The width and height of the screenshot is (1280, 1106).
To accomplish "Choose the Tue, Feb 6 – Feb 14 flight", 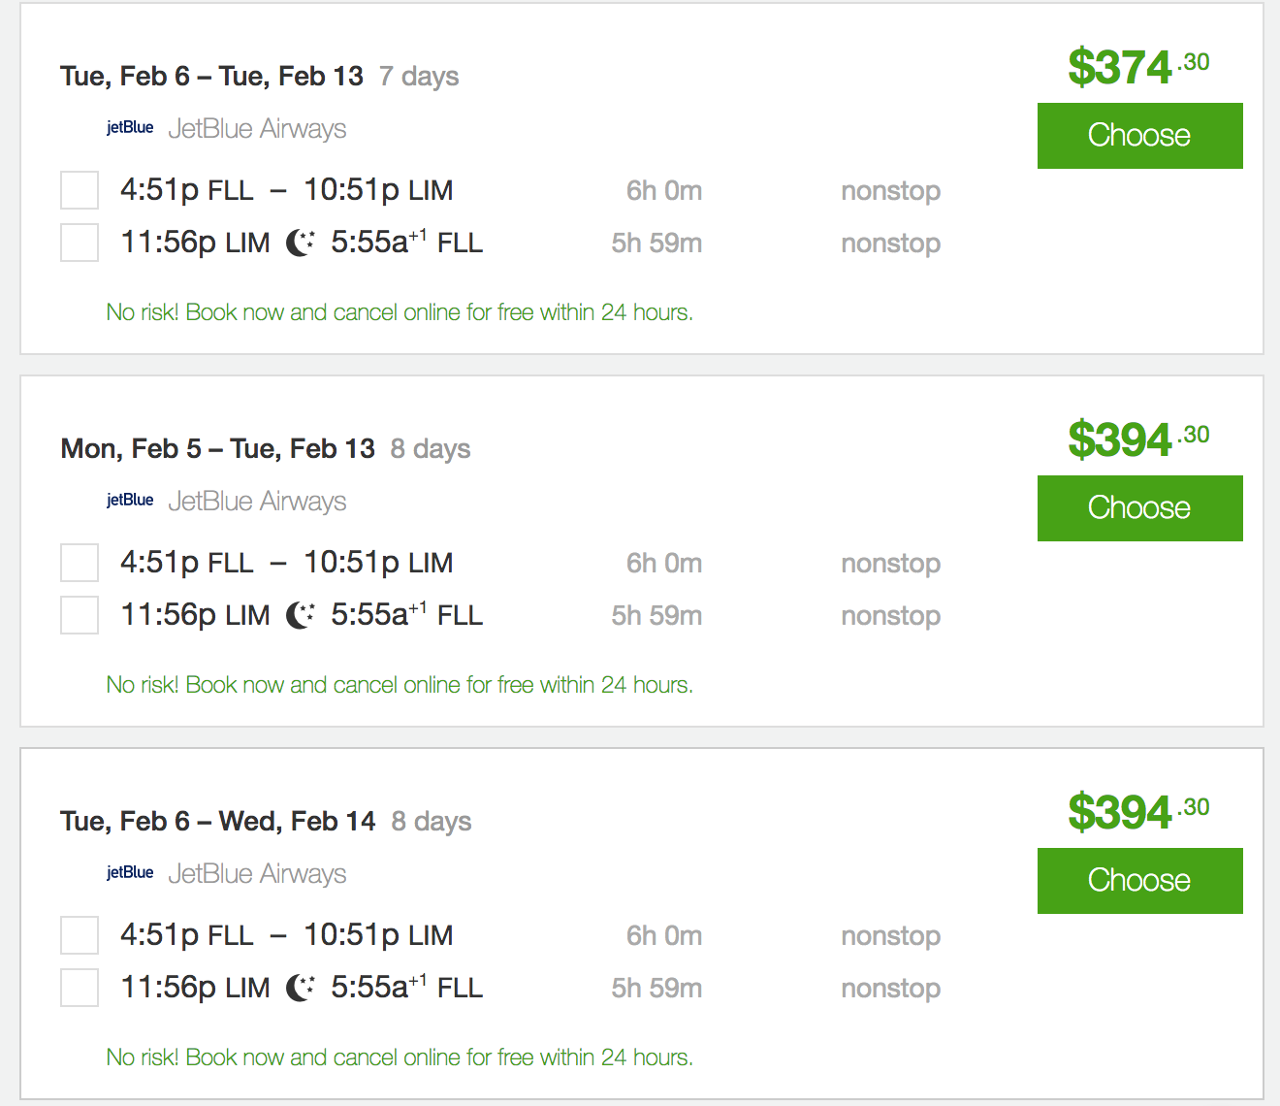I will click(1139, 881).
